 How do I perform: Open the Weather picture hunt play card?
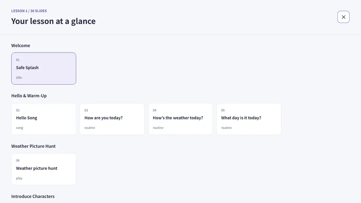click(44, 169)
